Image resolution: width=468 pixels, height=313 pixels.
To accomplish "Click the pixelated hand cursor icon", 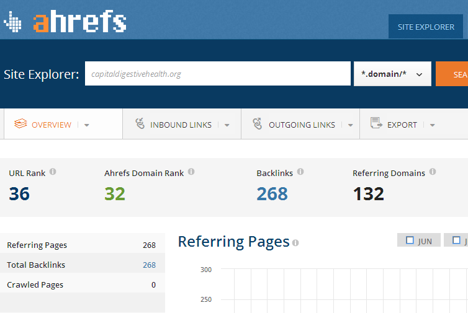I will pyautogui.click(x=12, y=22).
